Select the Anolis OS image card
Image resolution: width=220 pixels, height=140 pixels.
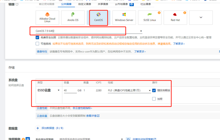(73, 18)
